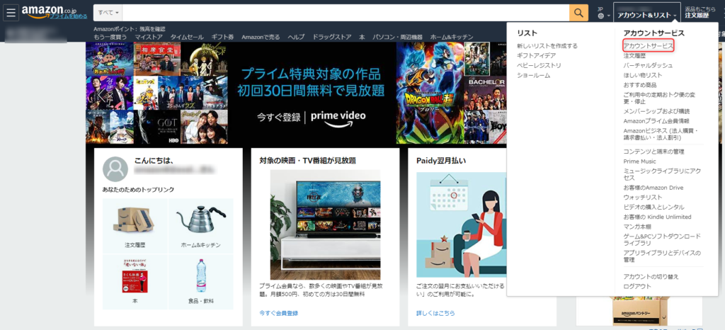
Task: Open the JP globe language selector
Action: pos(603,13)
